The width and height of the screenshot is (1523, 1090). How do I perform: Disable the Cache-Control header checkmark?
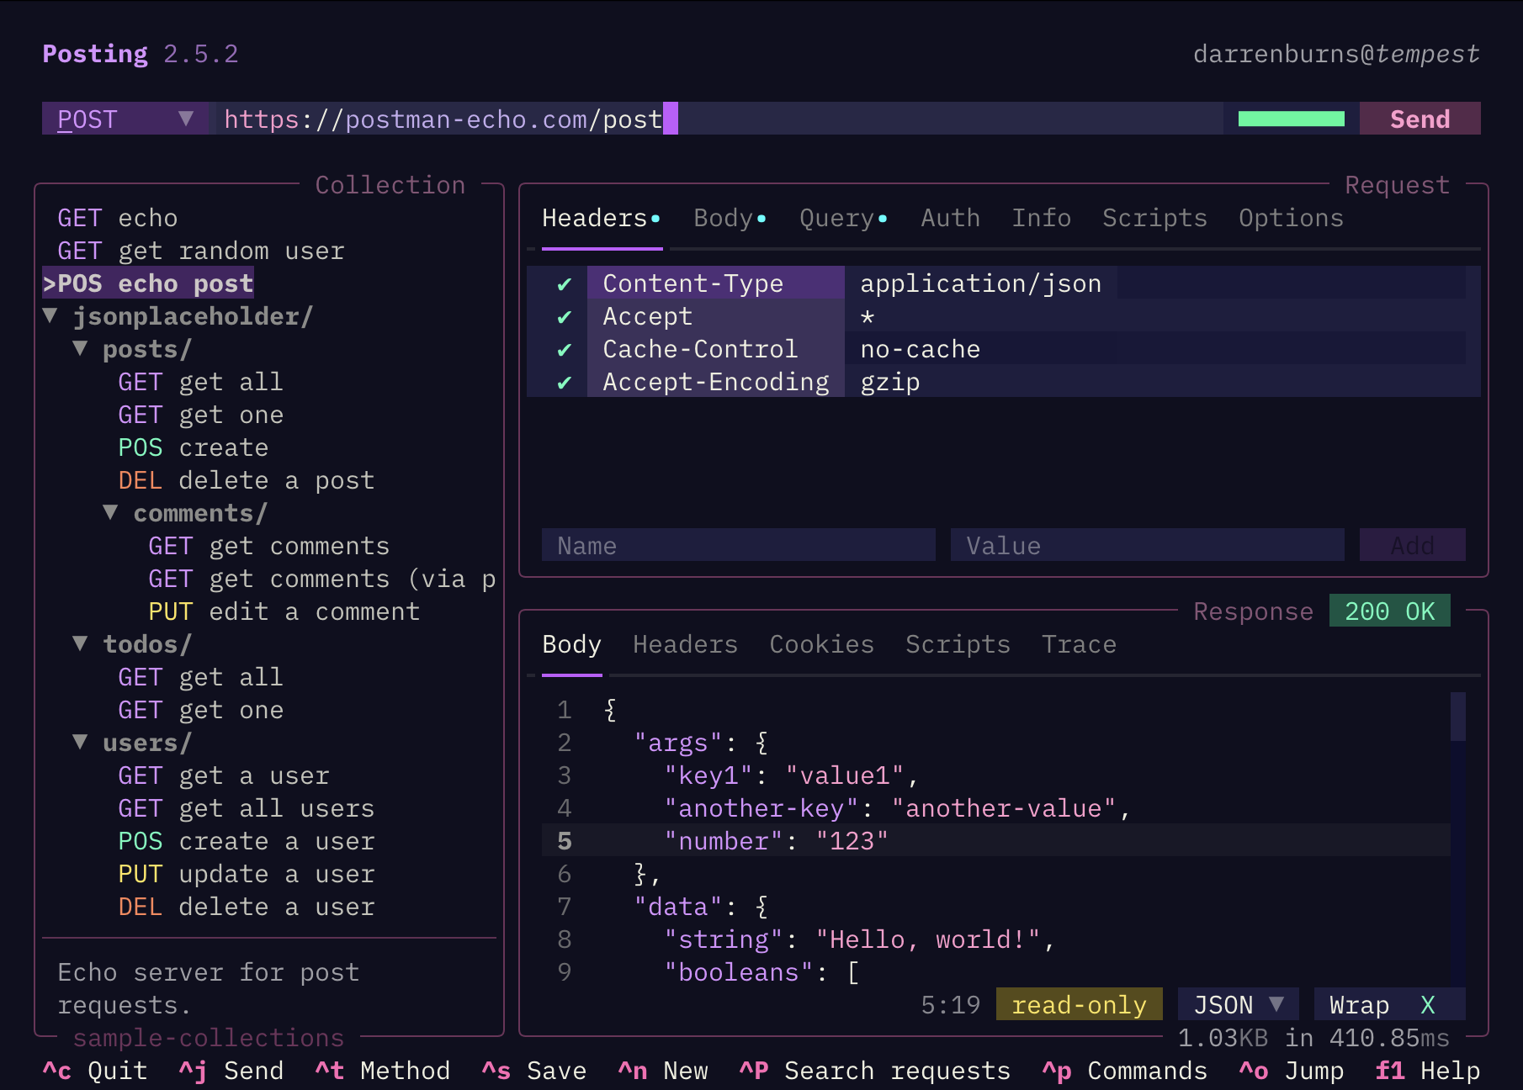click(x=564, y=350)
